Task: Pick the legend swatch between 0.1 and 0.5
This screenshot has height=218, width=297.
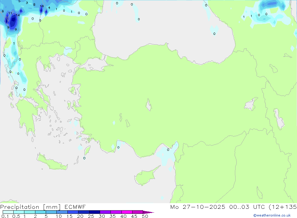Action: (x=8, y=212)
